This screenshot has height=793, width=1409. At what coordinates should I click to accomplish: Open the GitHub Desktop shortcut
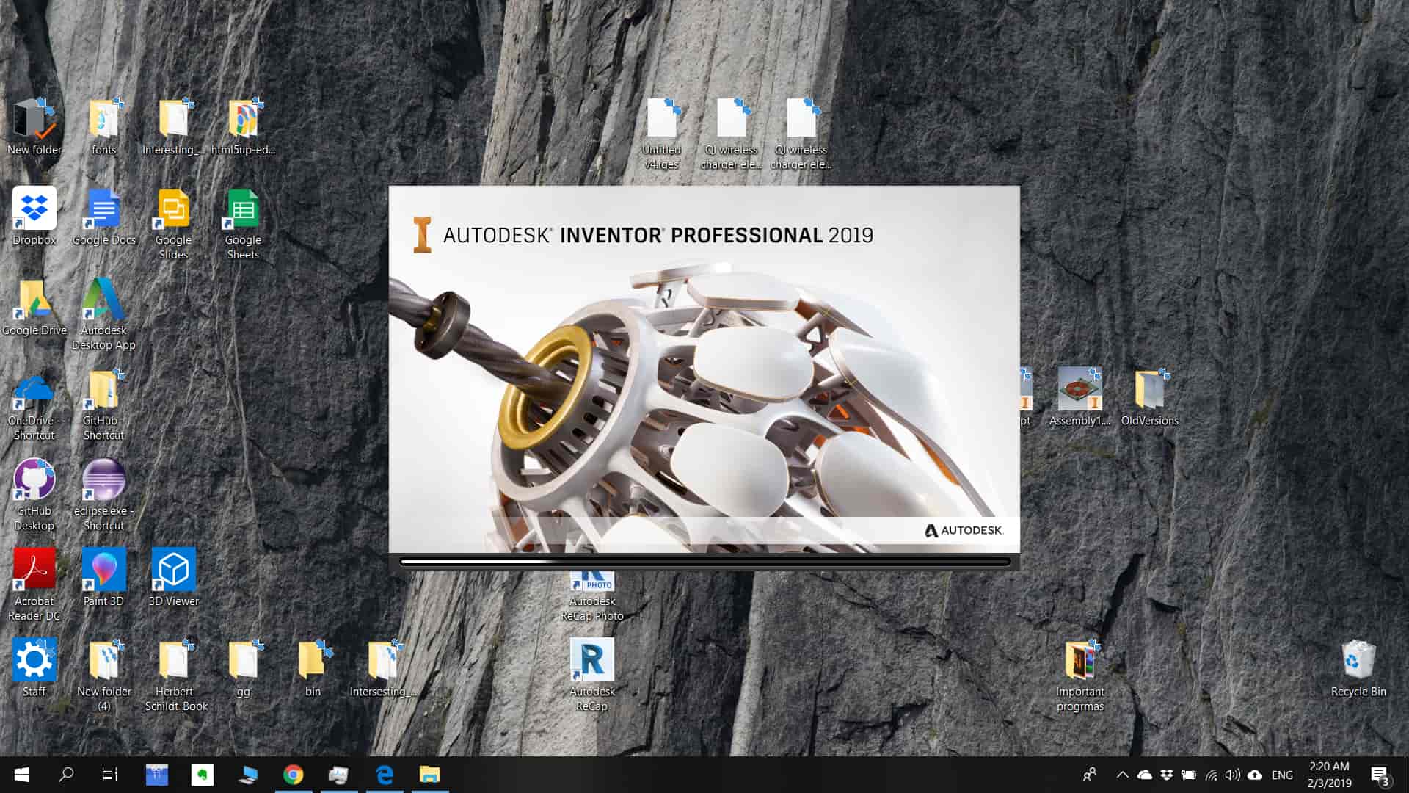click(x=34, y=480)
